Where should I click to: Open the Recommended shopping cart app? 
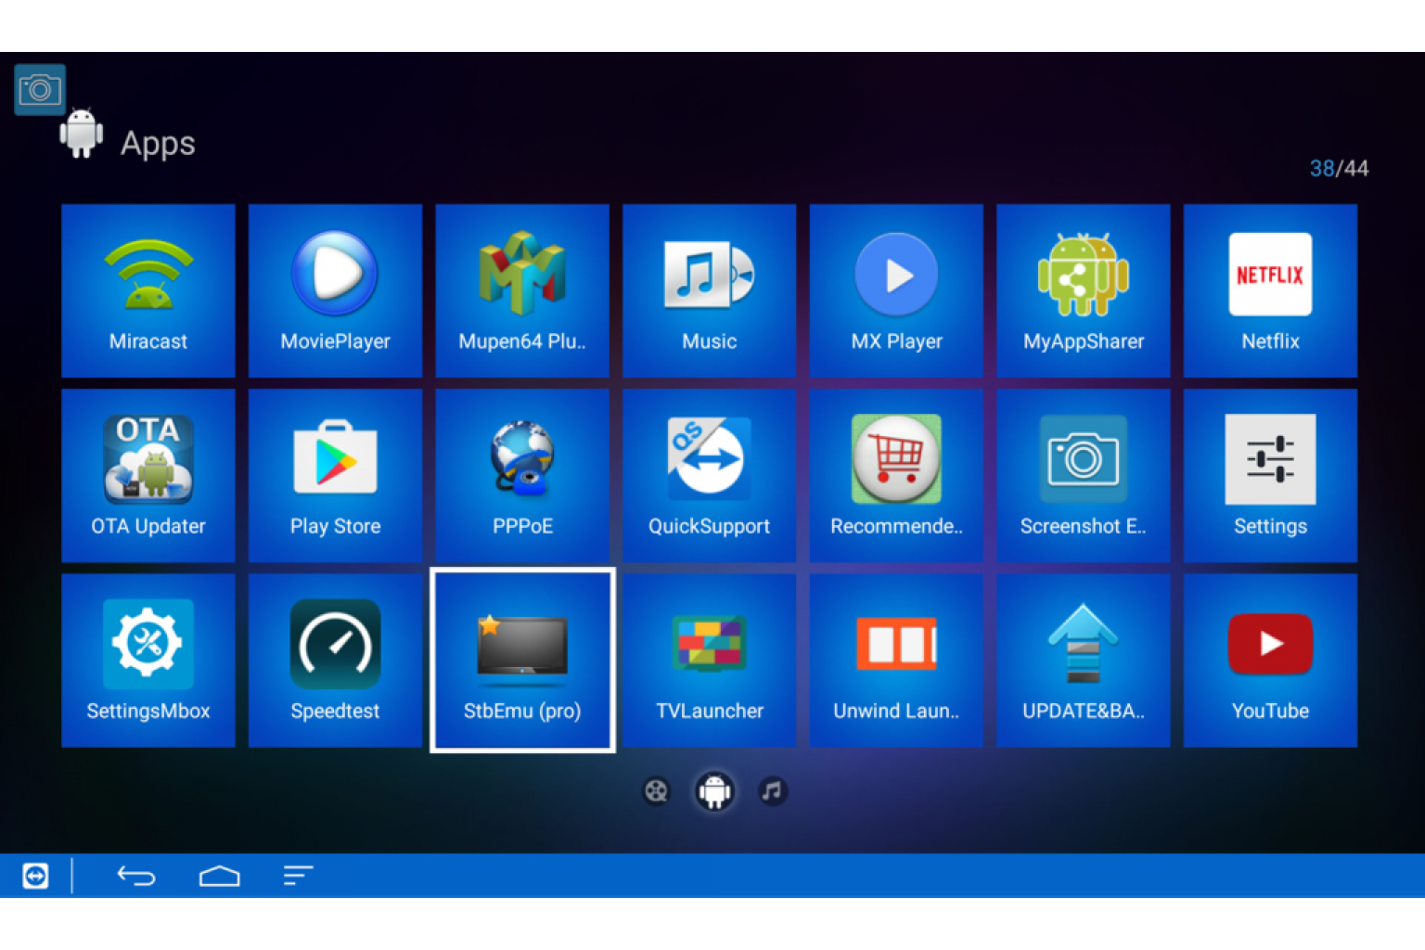(896, 475)
